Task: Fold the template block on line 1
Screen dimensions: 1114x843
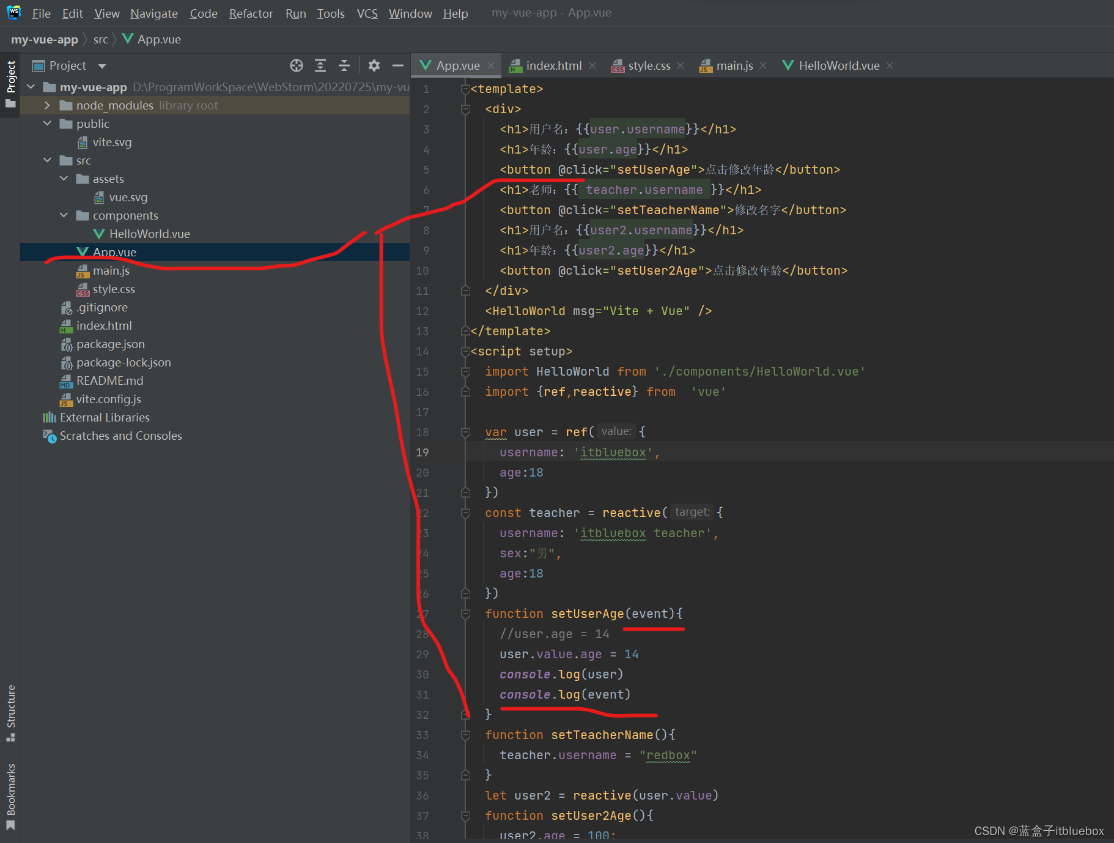Action: click(x=465, y=89)
